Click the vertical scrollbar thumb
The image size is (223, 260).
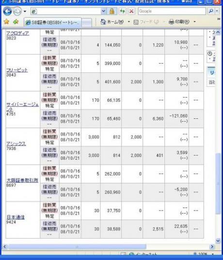218,184
